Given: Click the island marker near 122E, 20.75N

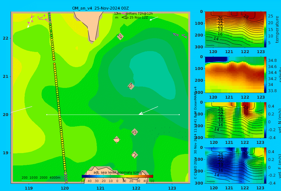Looking at the screenshot, I should (131, 86).
